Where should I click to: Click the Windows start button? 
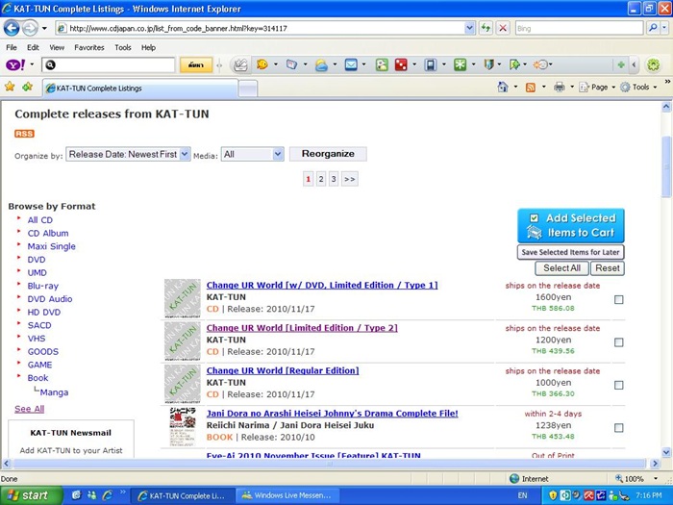pyautogui.click(x=32, y=495)
